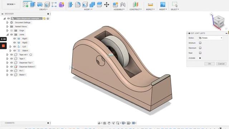Image resolution: width=229 pixels, height=129 pixels.
Task: Enable the Minimum limit checkbox
Action: (200, 43)
